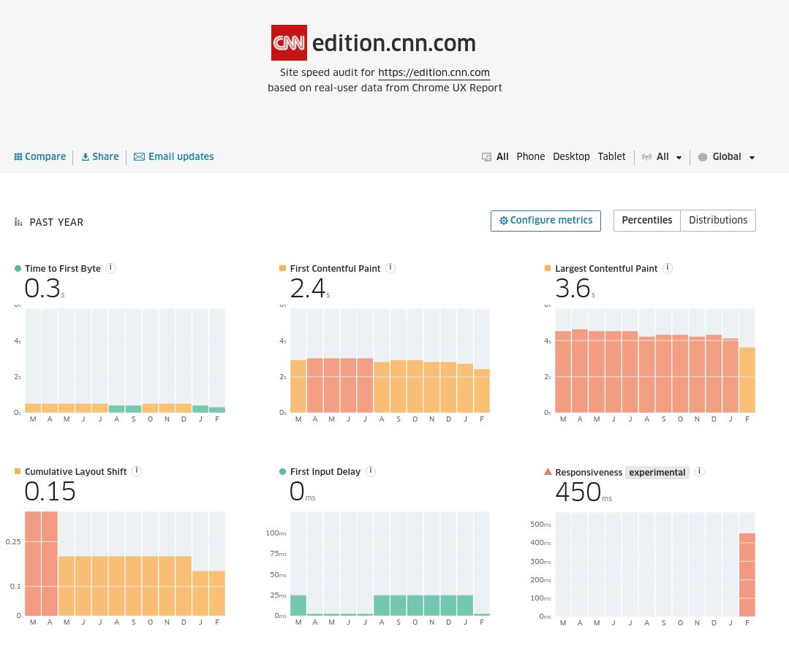Click the 0.3 s Time to First Byte value
Image resolution: width=789 pixels, height=648 pixels.
point(45,289)
